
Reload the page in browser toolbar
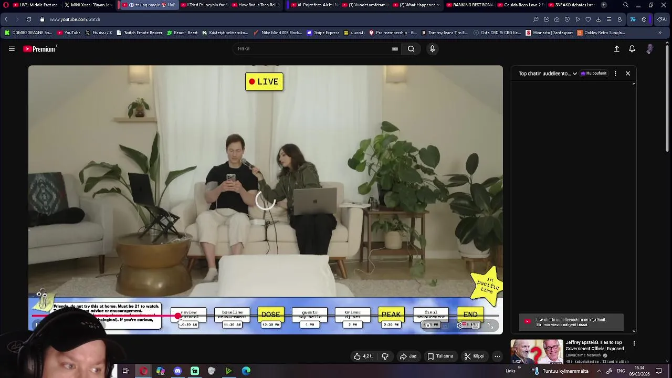[x=29, y=19]
